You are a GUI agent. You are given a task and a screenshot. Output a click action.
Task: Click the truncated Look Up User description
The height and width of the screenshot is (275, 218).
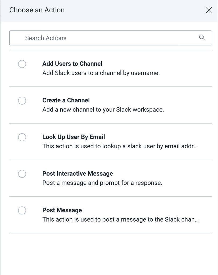(120, 146)
